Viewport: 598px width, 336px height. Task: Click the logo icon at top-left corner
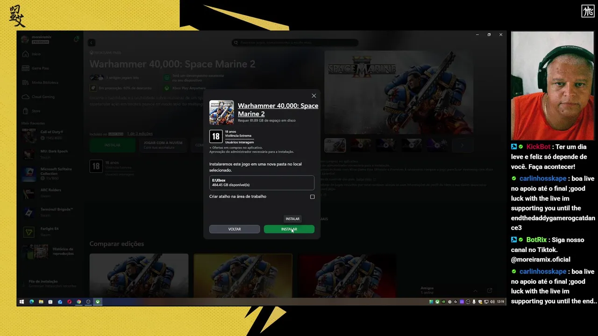coord(17,16)
